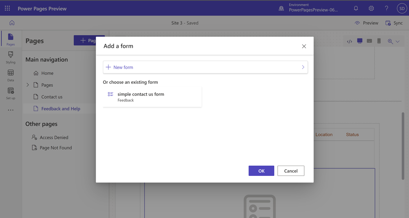
Task: Open Contact us page
Action: [52, 97]
